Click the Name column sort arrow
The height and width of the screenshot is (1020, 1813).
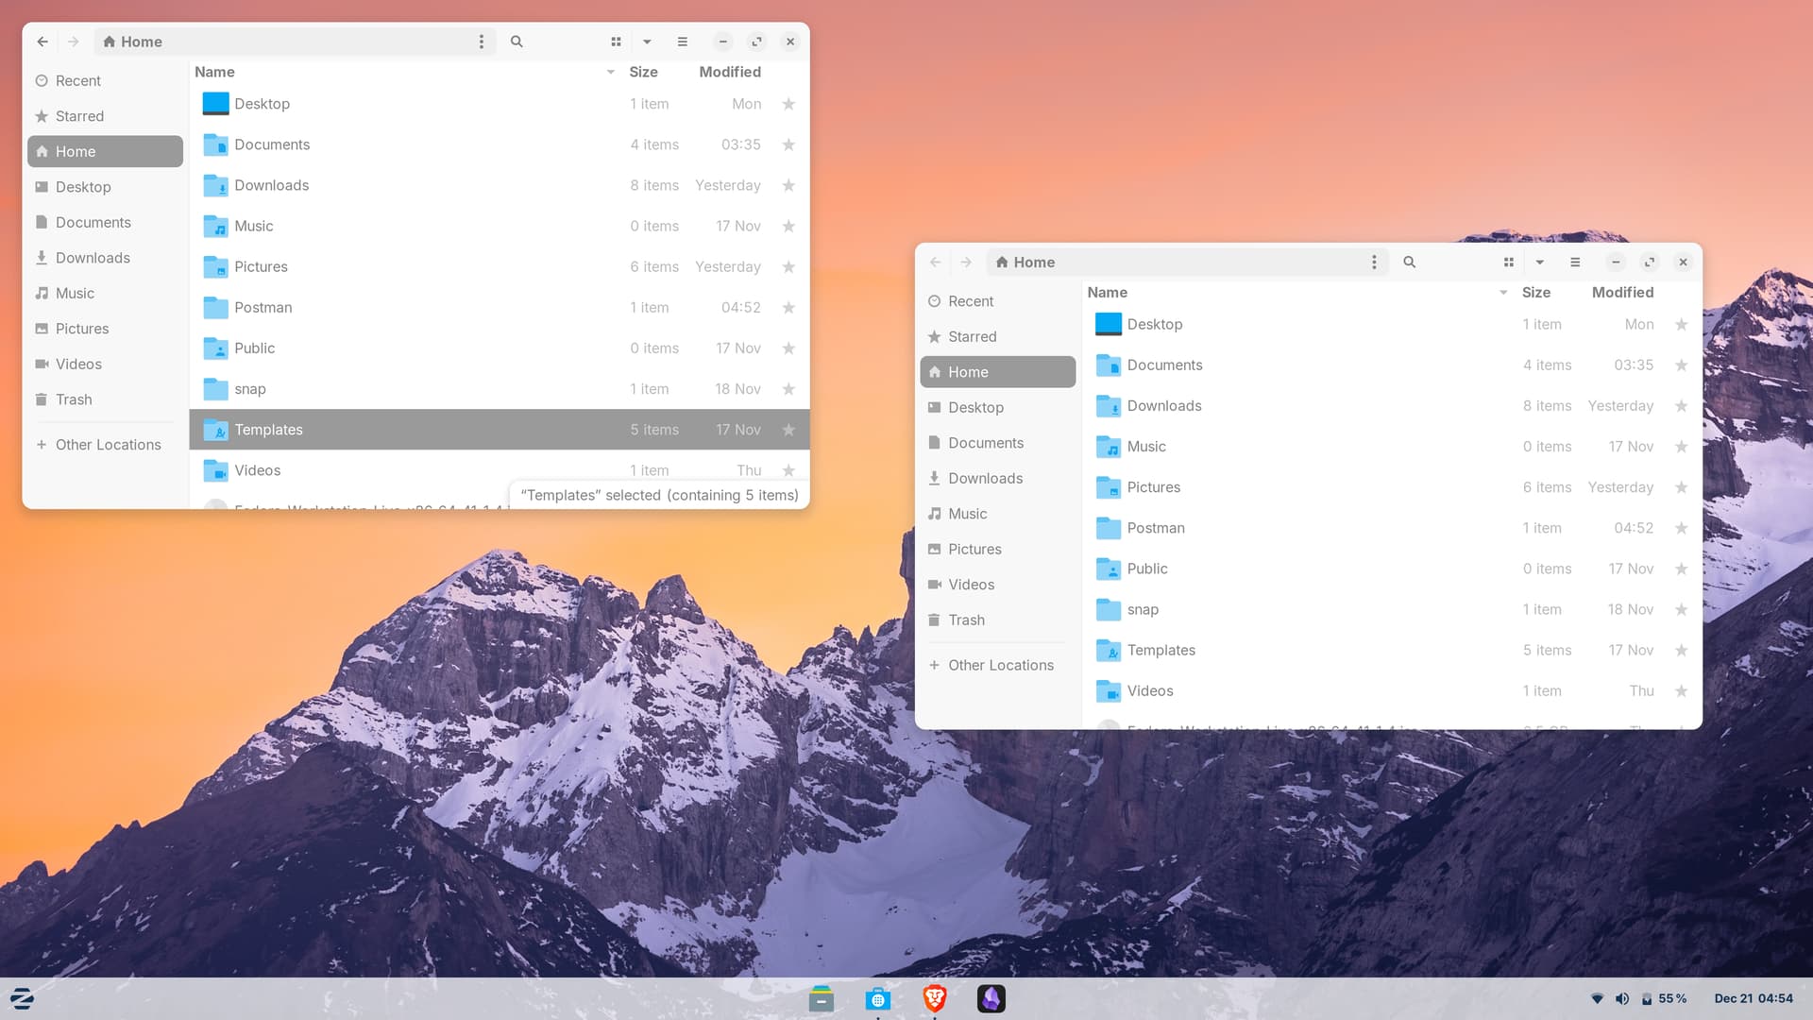pyautogui.click(x=1502, y=293)
